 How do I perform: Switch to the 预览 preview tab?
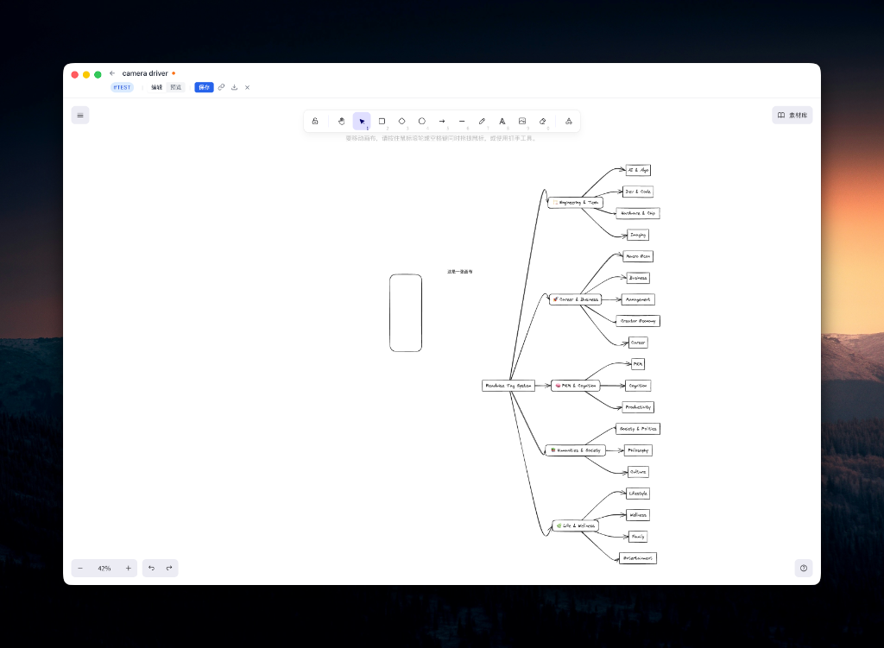click(x=174, y=87)
